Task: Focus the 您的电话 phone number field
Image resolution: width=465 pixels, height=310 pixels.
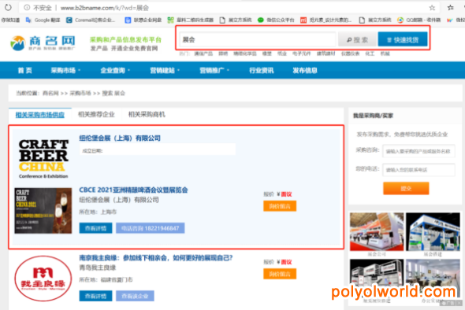Action: pos(418,170)
